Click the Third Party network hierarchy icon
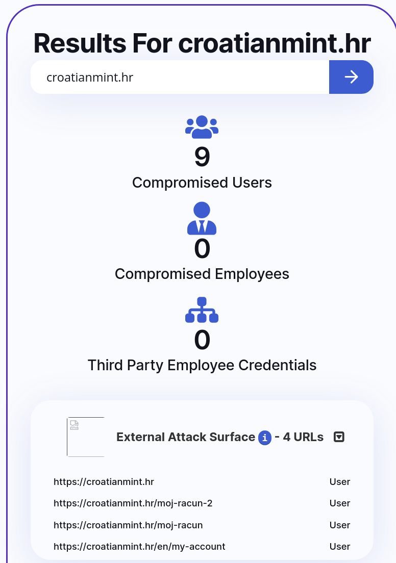The image size is (396, 563). coord(202,310)
